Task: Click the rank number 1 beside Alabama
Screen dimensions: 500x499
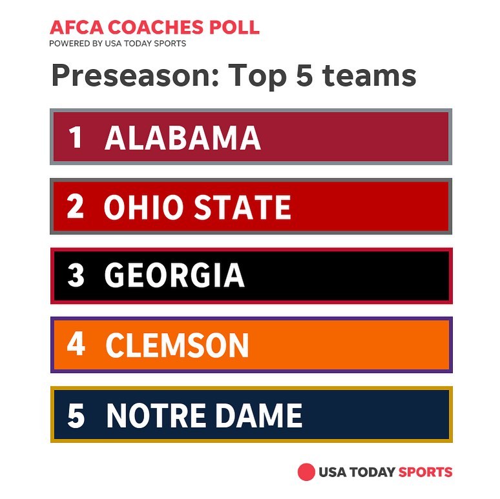Action: click(x=76, y=137)
